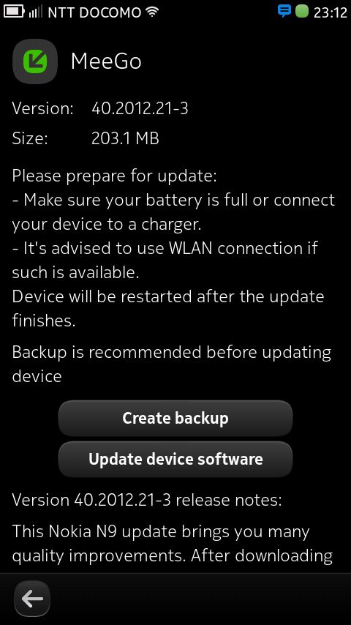351x625 pixels.
Task: Tap the Nokia N9 update description
Action: [x=173, y=544]
